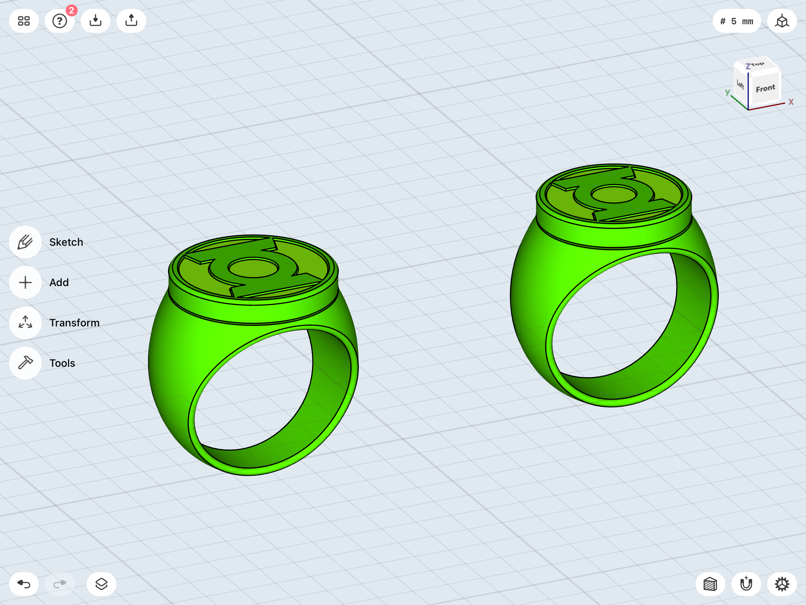Image resolution: width=806 pixels, height=605 pixels.
Task: Open the items/layers manager icon
Action: [x=101, y=584]
